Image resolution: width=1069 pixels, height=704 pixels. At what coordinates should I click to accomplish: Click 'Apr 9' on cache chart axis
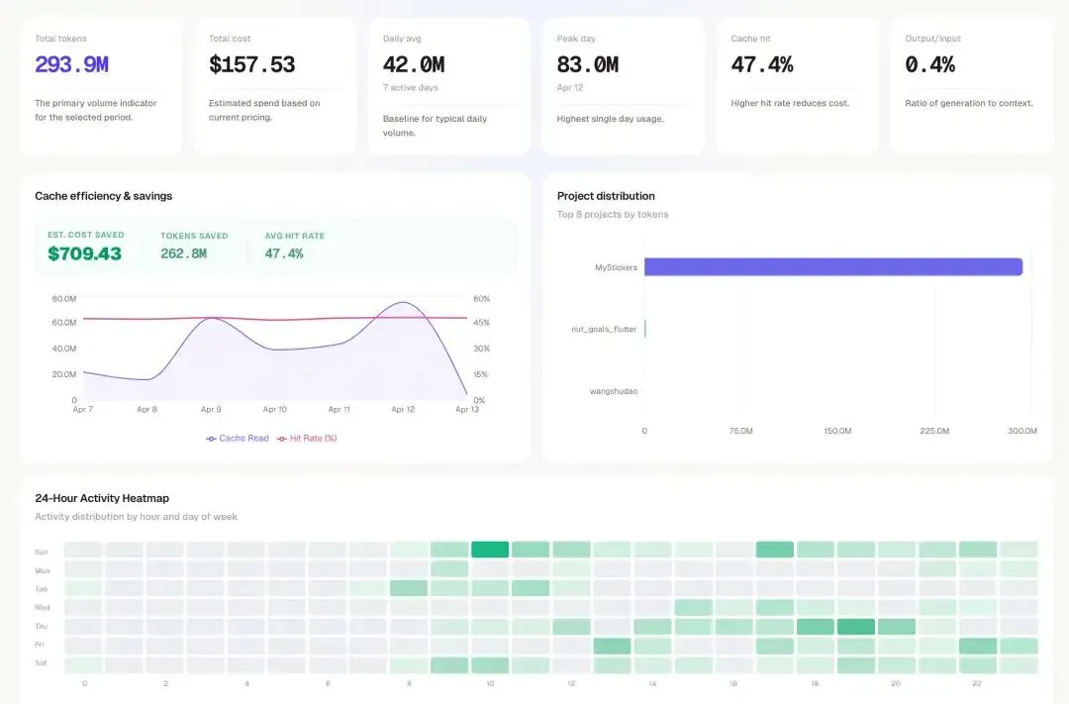[211, 409]
